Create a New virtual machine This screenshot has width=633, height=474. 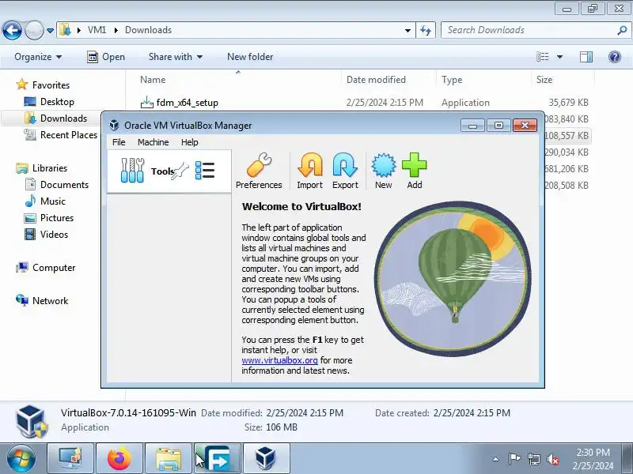tap(383, 171)
